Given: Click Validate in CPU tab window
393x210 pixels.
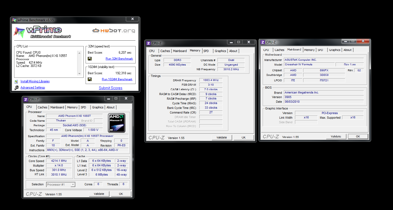Looking at the screenshot, I should point(99,194).
